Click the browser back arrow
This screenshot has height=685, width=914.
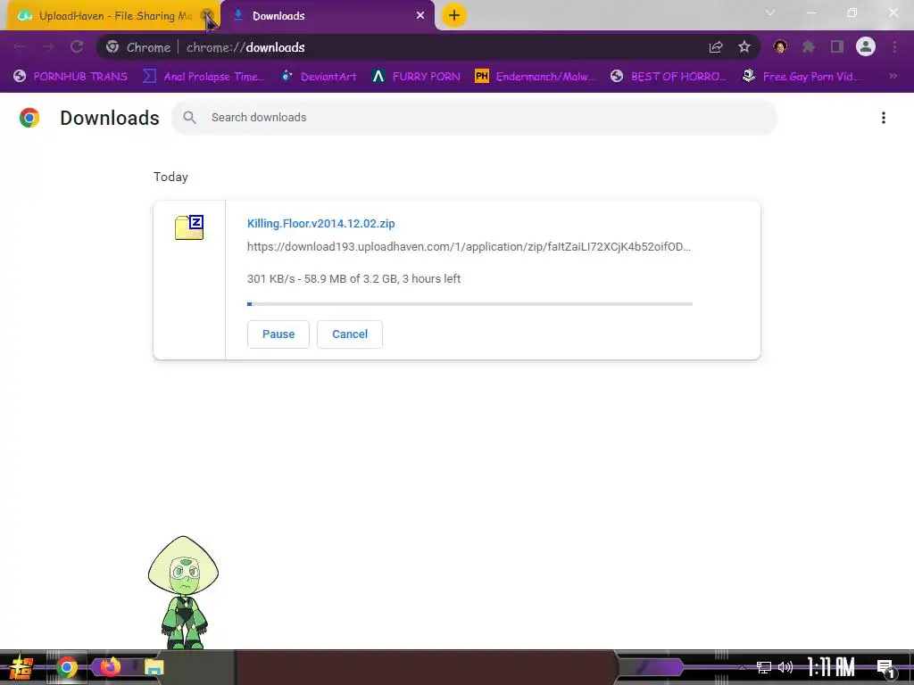pyautogui.click(x=20, y=47)
